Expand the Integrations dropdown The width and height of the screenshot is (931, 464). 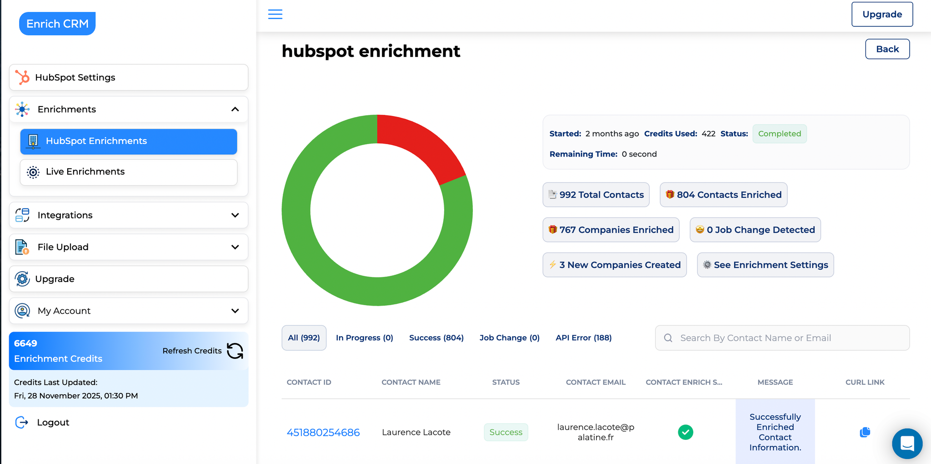(235, 215)
